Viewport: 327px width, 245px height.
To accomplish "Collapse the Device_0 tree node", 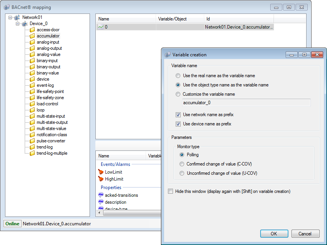I will (17, 24).
